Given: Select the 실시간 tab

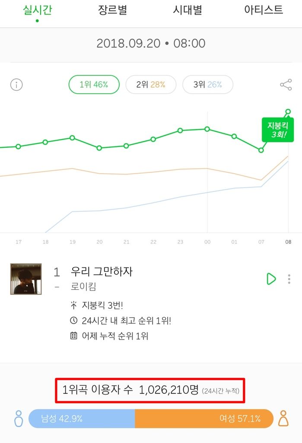Looking at the screenshot, I should (37, 10).
